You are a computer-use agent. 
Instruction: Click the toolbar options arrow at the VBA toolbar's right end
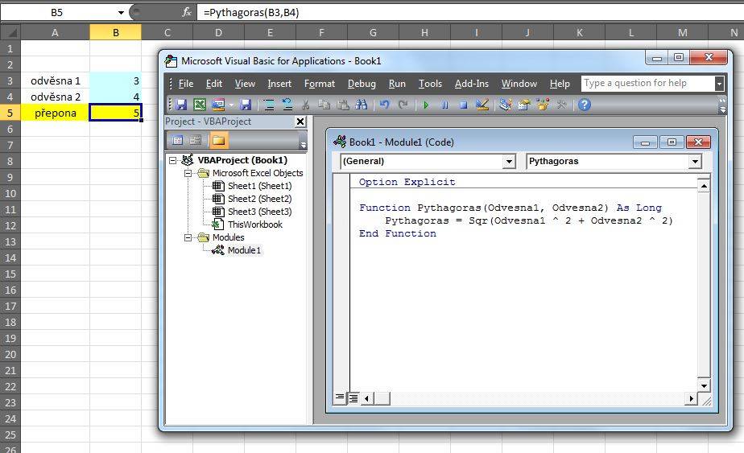click(722, 105)
